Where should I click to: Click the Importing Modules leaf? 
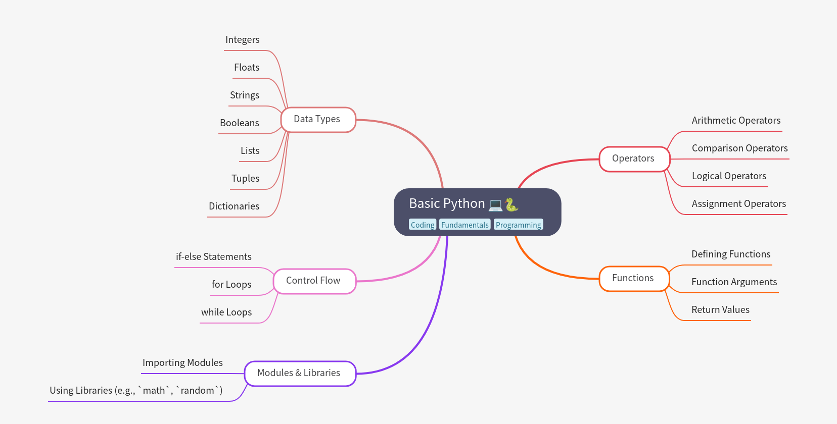pos(182,363)
